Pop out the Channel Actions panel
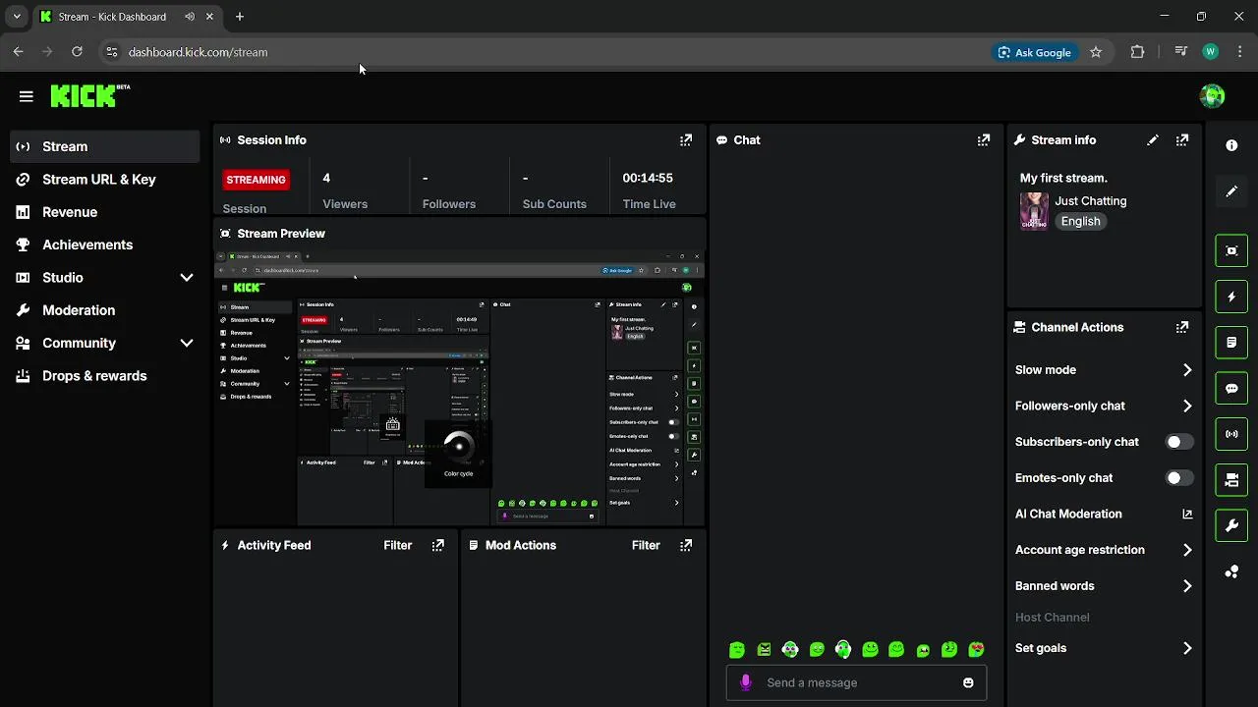The image size is (1258, 707). [x=1182, y=327]
